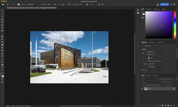Click the Home icon in options bar
This screenshot has height=107, width=178.
point(3,4)
